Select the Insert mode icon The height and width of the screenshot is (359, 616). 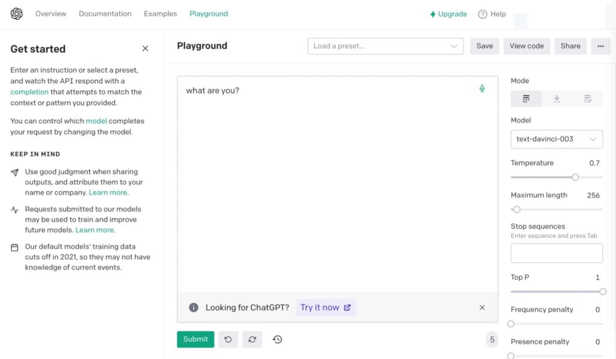pos(556,99)
